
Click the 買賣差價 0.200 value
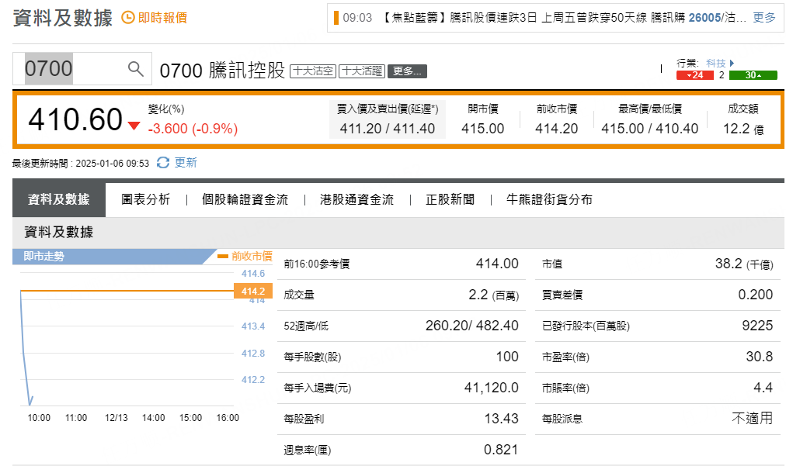[x=756, y=295]
